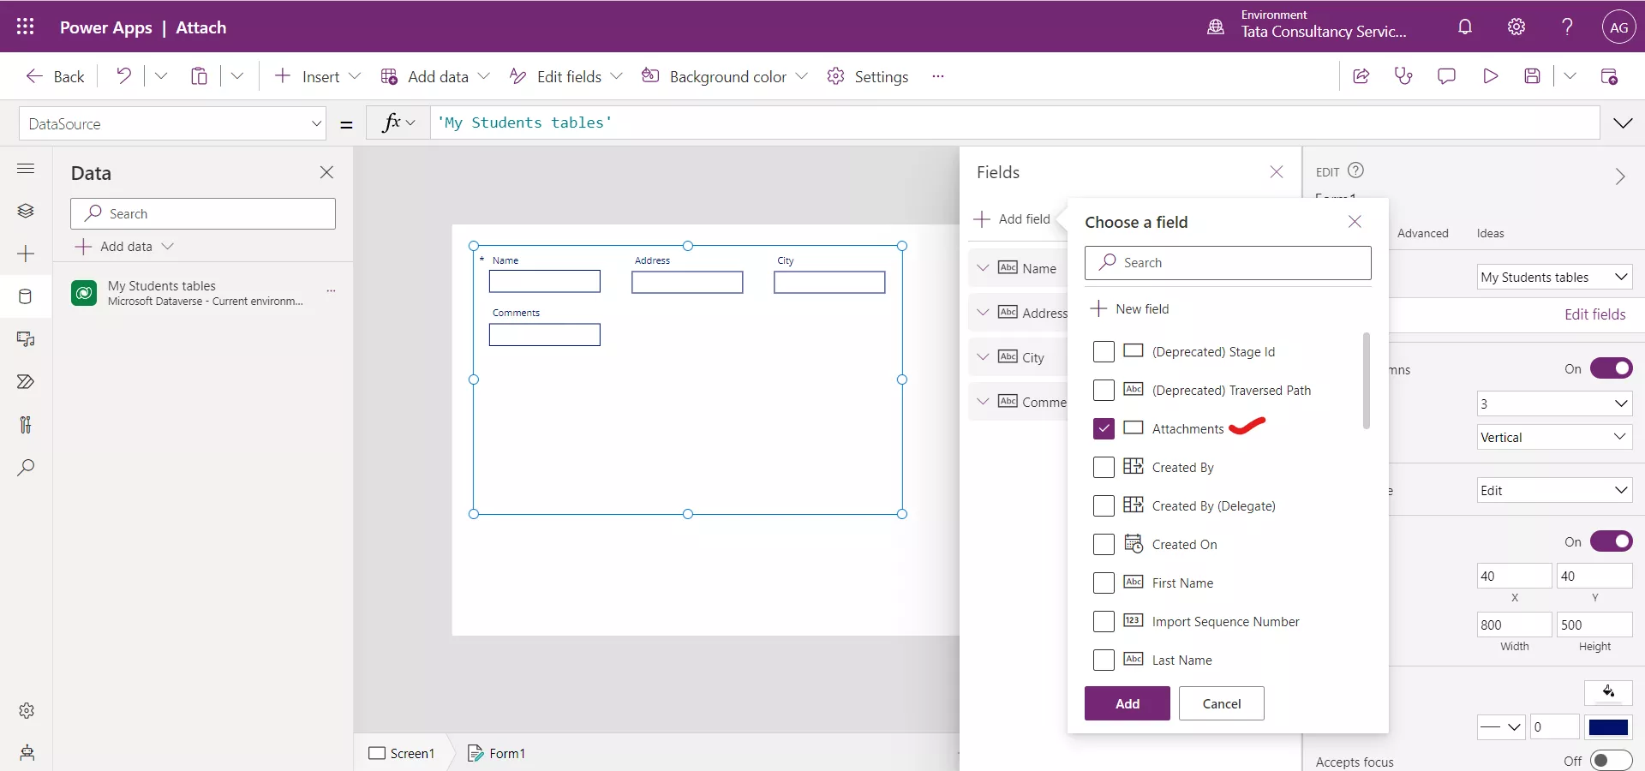Open the Background color menu
The height and width of the screenshot is (771, 1645).
725,76
